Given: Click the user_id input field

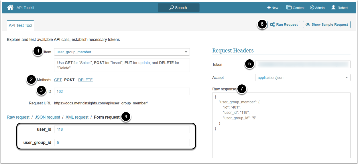Looking at the screenshot, I should pyautogui.click(x=122, y=129).
